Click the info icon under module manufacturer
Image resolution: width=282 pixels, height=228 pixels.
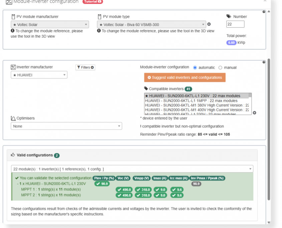click(12, 31)
